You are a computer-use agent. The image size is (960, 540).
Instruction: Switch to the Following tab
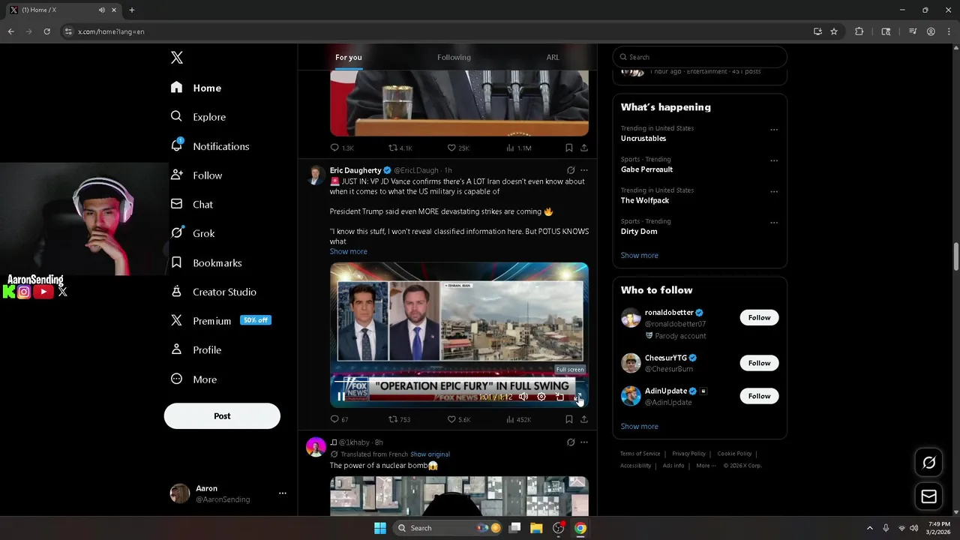(x=454, y=57)
